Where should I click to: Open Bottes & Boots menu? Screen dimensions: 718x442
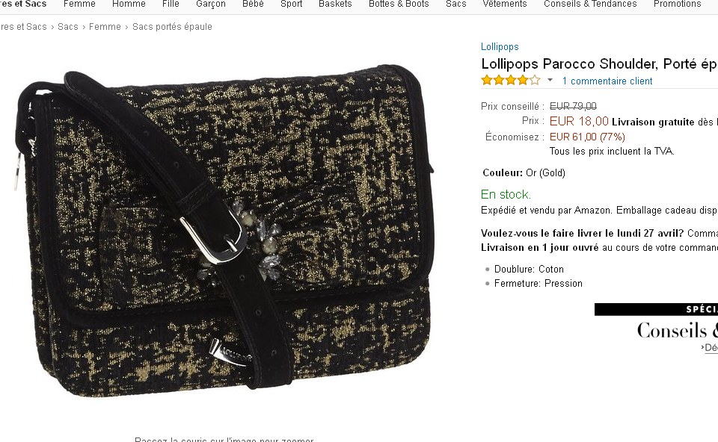pos(399,4)
